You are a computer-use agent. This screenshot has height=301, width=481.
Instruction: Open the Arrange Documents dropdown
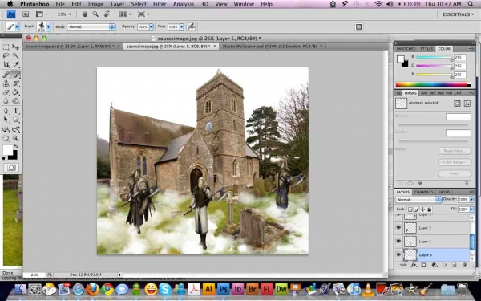point(125,14)
